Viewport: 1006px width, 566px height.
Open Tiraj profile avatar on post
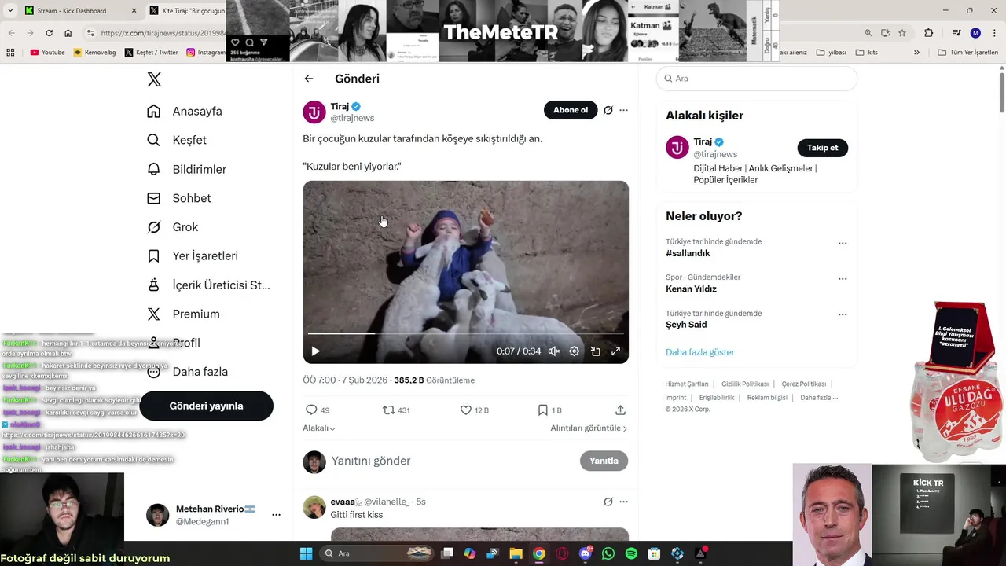(314, 112)
